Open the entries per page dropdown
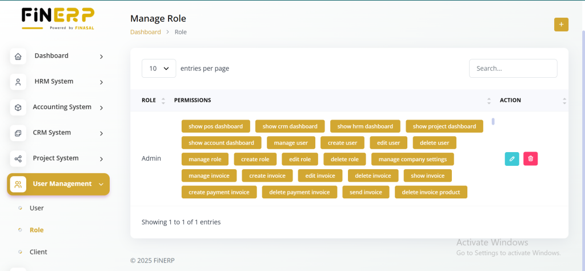This screenshot has height=271, width=585. coord(159,68)
